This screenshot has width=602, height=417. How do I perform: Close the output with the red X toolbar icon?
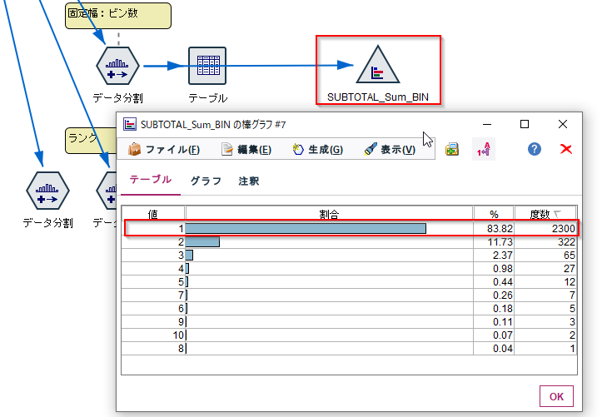(x=566, y=149)
